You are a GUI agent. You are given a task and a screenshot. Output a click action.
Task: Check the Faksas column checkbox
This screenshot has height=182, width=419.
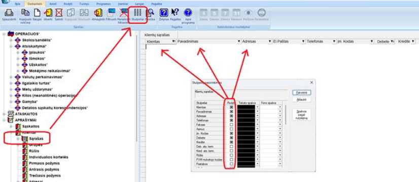point(231,124)
